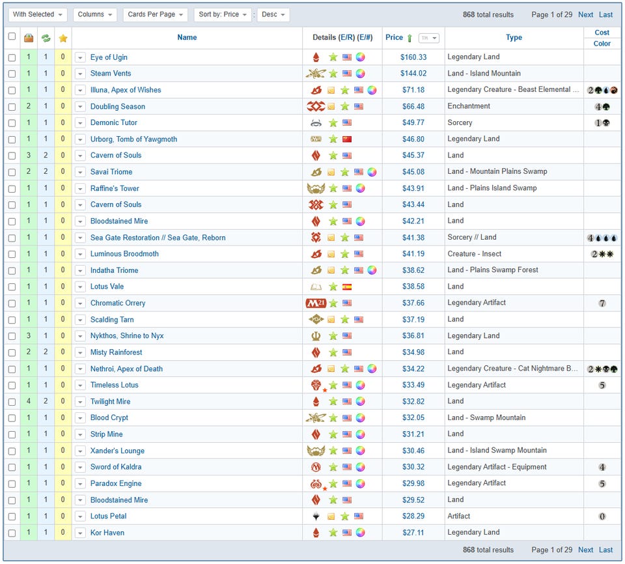Click the set symbol for Steam Vents

316,74
